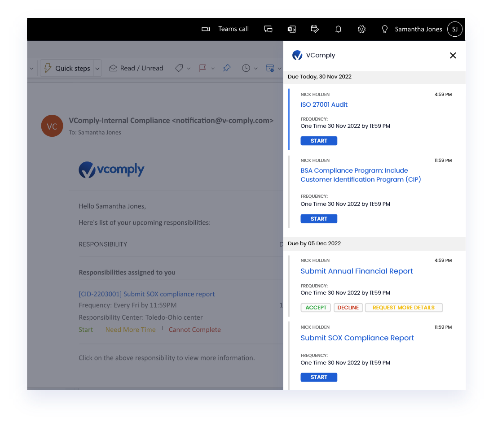Click the Quick steps lightning icon
The image size is (493, 426).
[x=48, y=68]
